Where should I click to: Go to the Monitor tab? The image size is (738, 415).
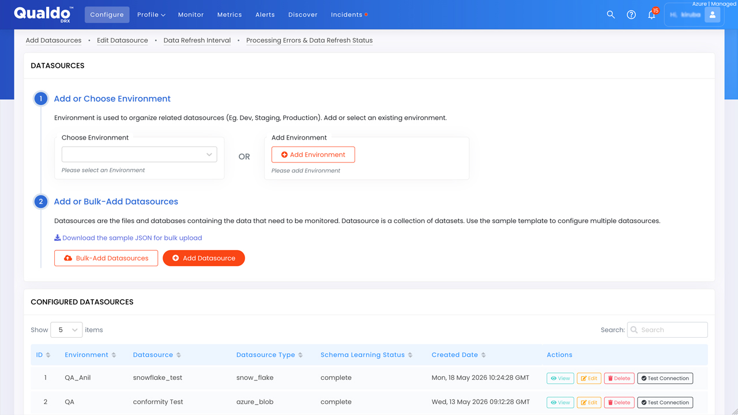[191, 15]
